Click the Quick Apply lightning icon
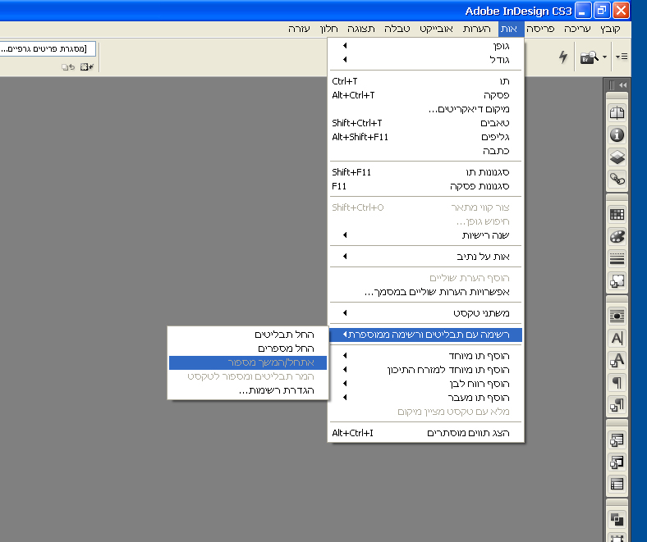This screenshot has width=647, height=542. point(563,57)
